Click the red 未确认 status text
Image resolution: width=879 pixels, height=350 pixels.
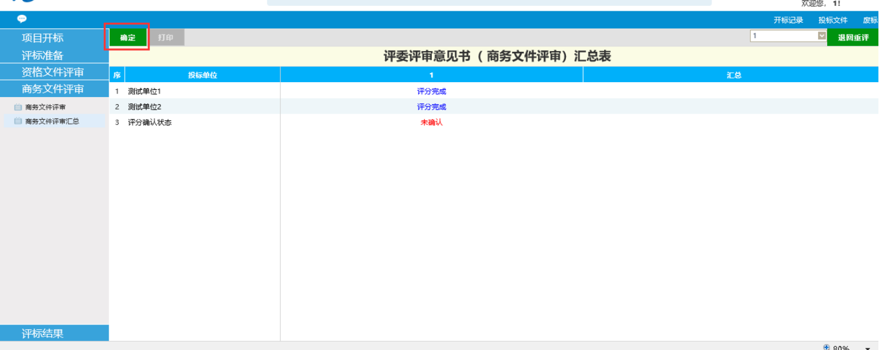(x=431, y=123)
